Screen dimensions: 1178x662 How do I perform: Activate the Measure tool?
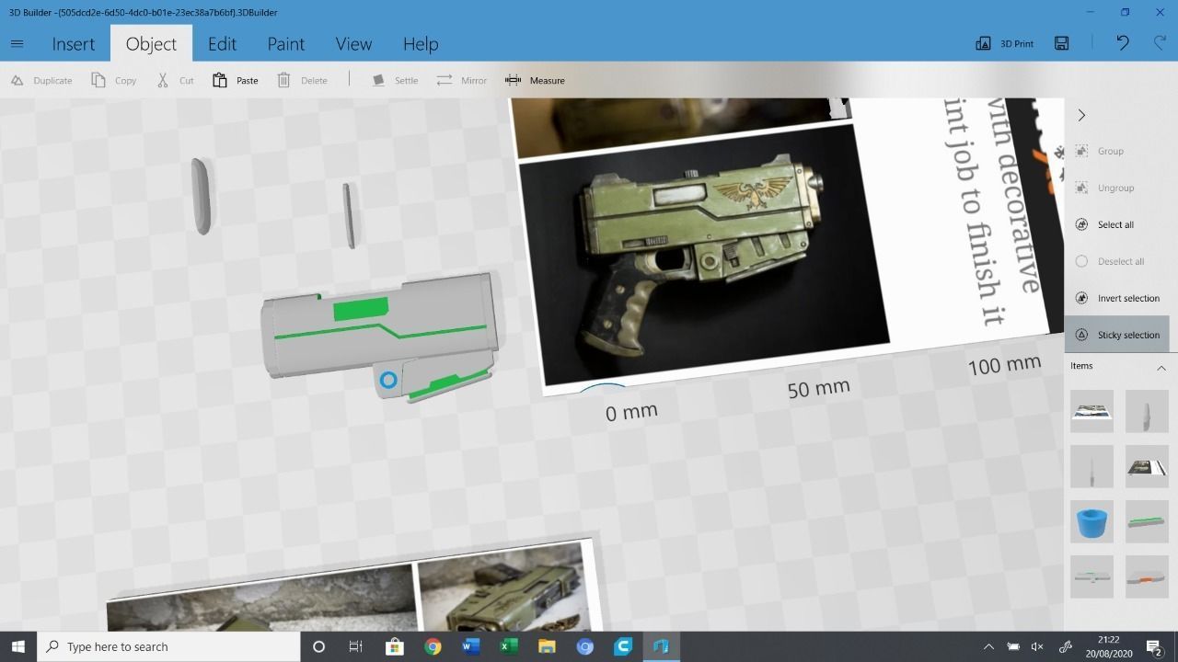tap(535, 81)
